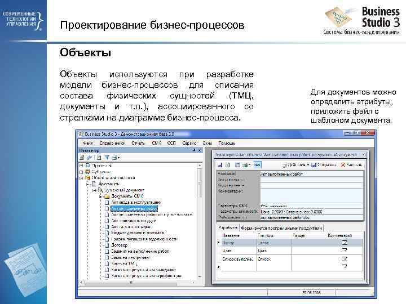Collapse the Документы tree node
This screenshot has height=304, width=406.
tap(88, 184)
